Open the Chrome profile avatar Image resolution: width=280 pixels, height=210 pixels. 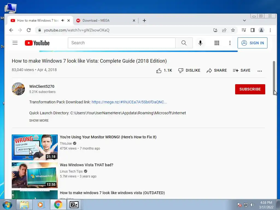click(x=261, y=30)
